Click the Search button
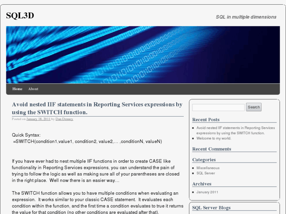The image size is (286, 214). 253,107
